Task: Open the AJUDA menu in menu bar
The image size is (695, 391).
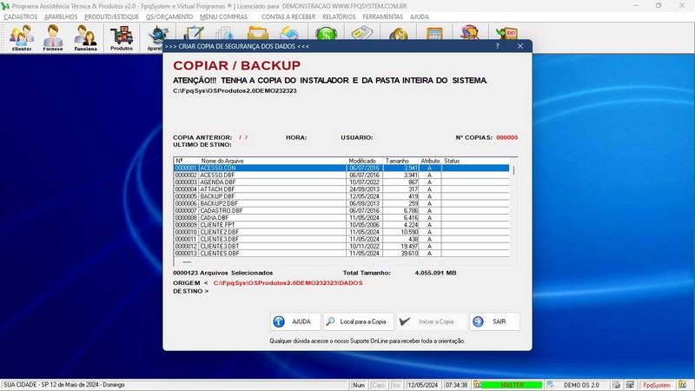Action: [x=419, y=17]
